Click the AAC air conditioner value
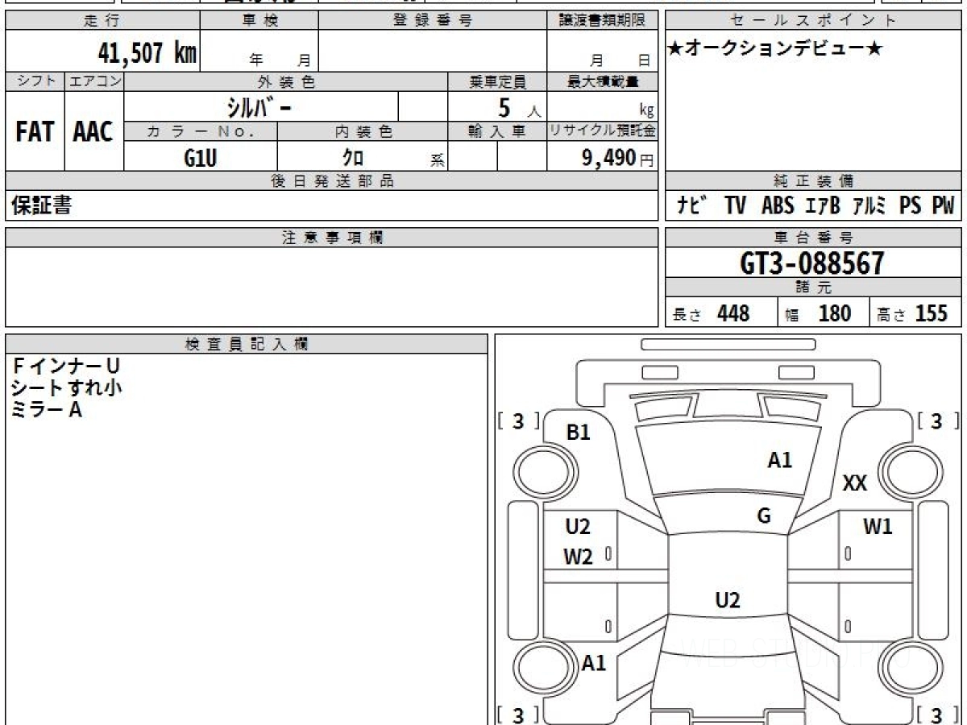The image size is (967, 725). point(93,132)
